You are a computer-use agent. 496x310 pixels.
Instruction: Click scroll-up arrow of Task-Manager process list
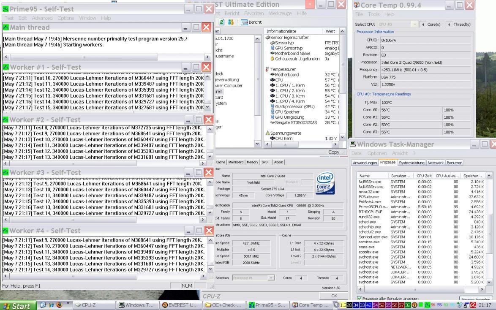coord(489,176)
